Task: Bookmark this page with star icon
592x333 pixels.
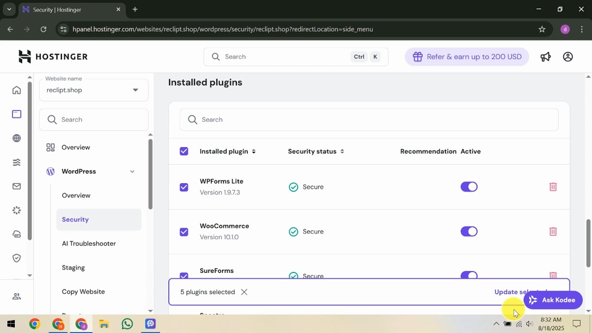Action: tap(542, 29)
